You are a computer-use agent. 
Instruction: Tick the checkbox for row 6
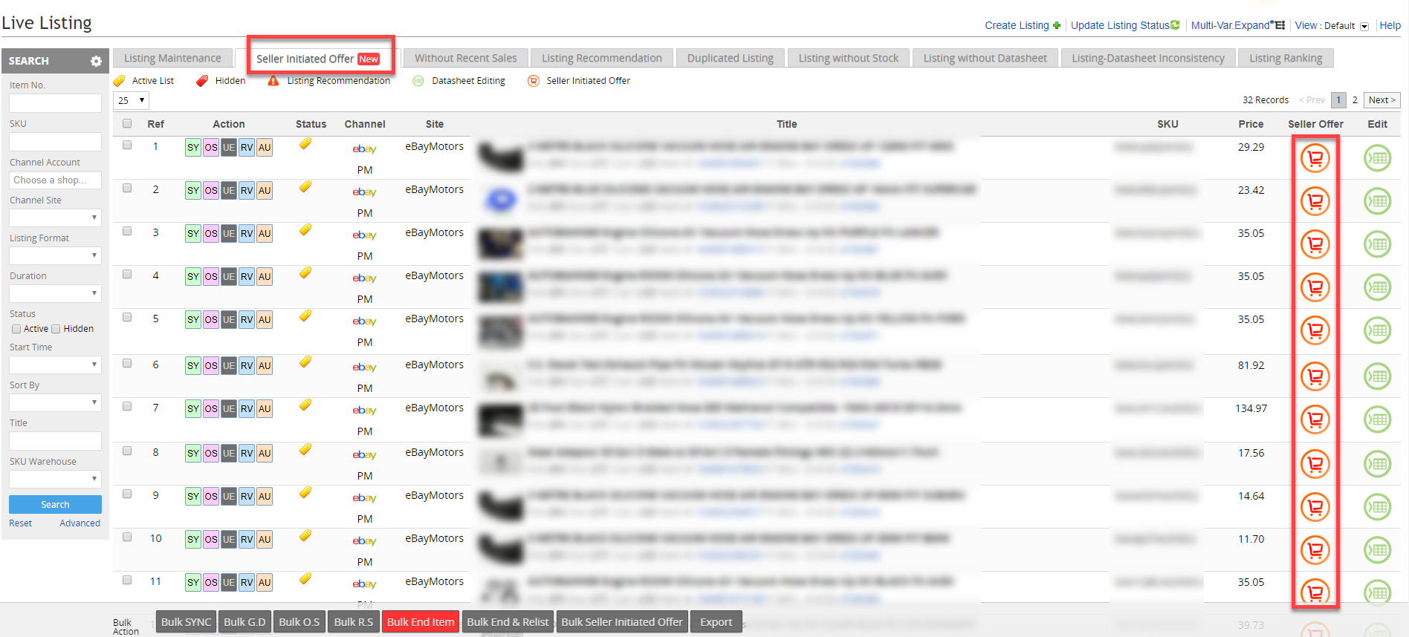[127, 364]
